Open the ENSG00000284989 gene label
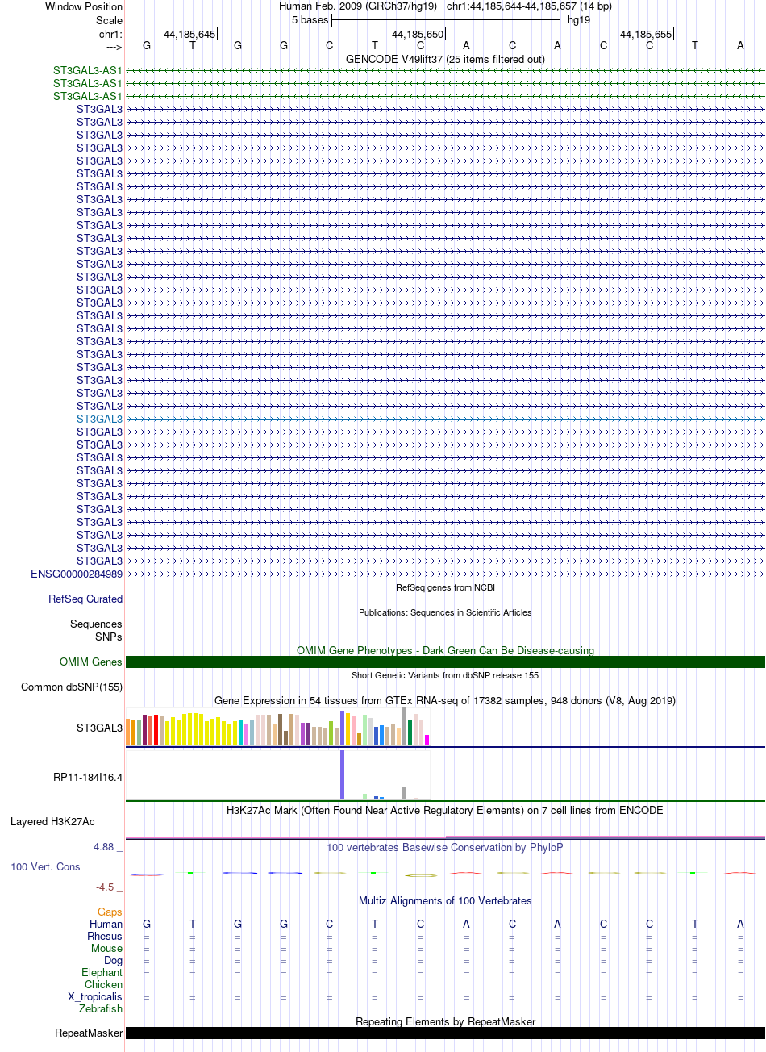This screenshot has width=766, height=1052. 77,574
